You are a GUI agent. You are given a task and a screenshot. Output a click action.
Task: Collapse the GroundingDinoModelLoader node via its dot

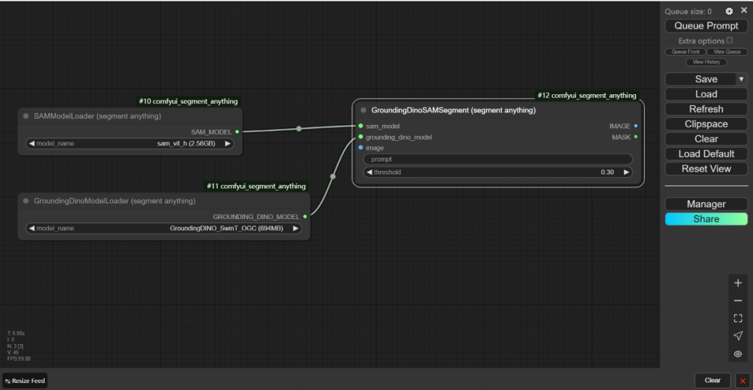pyautogui.click(x=26, y=201)
